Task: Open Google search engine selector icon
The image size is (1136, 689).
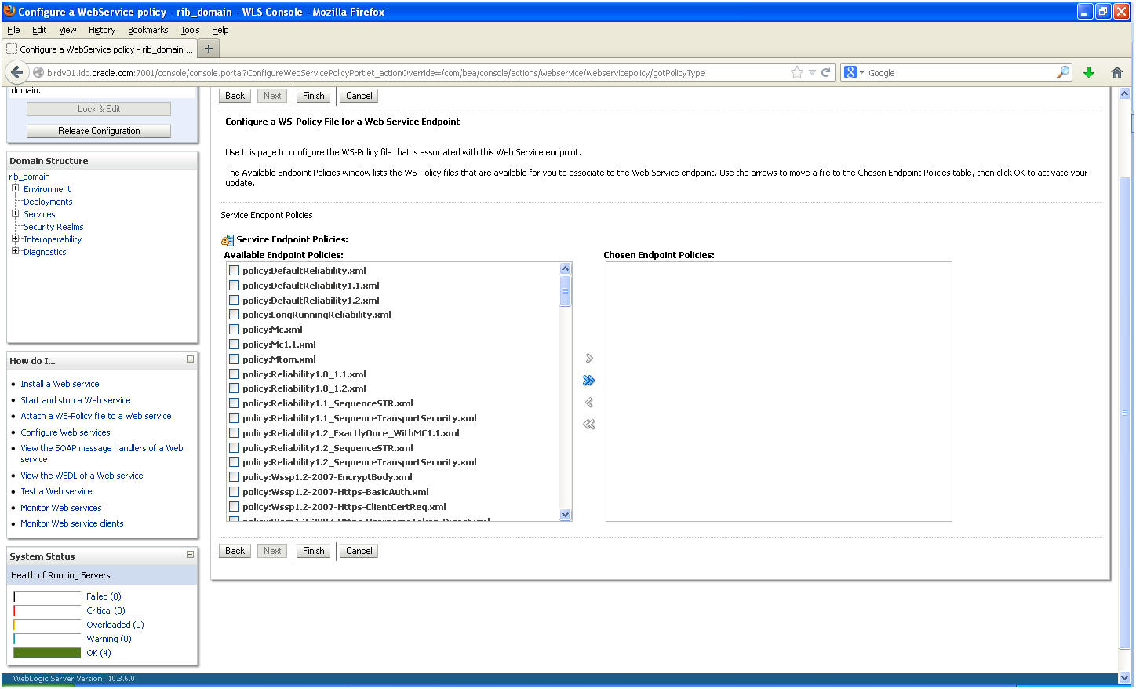Action: pyautogui.click(x=853, y=72)
